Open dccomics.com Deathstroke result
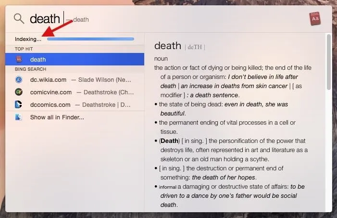The width and height of the screenshot is (337, 218). point(75,104)
